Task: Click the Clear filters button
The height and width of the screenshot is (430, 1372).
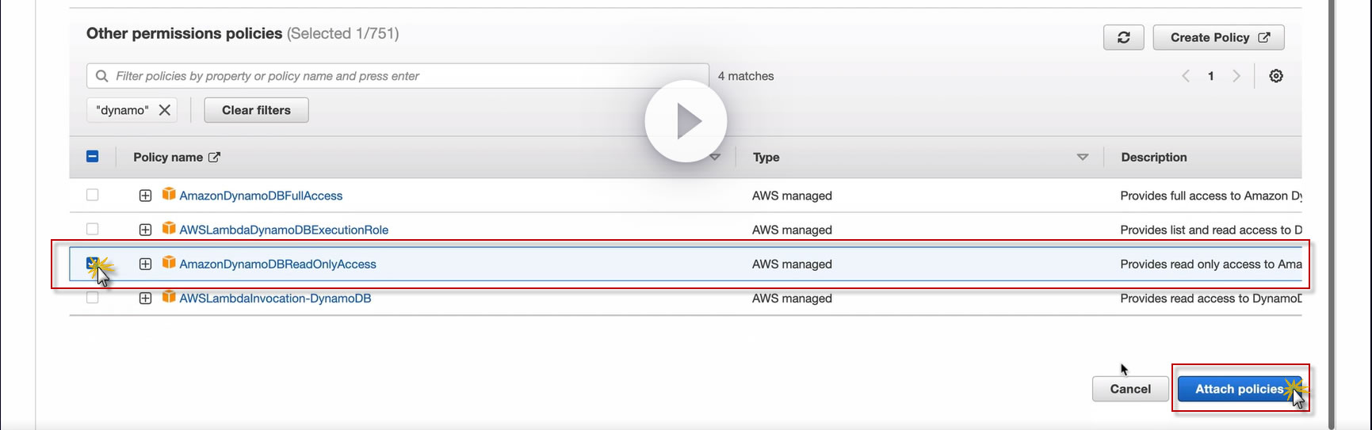Action: [256, 110]
